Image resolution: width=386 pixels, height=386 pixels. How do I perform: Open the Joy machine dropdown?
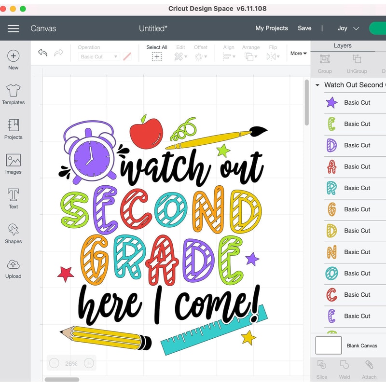[347, 28]
